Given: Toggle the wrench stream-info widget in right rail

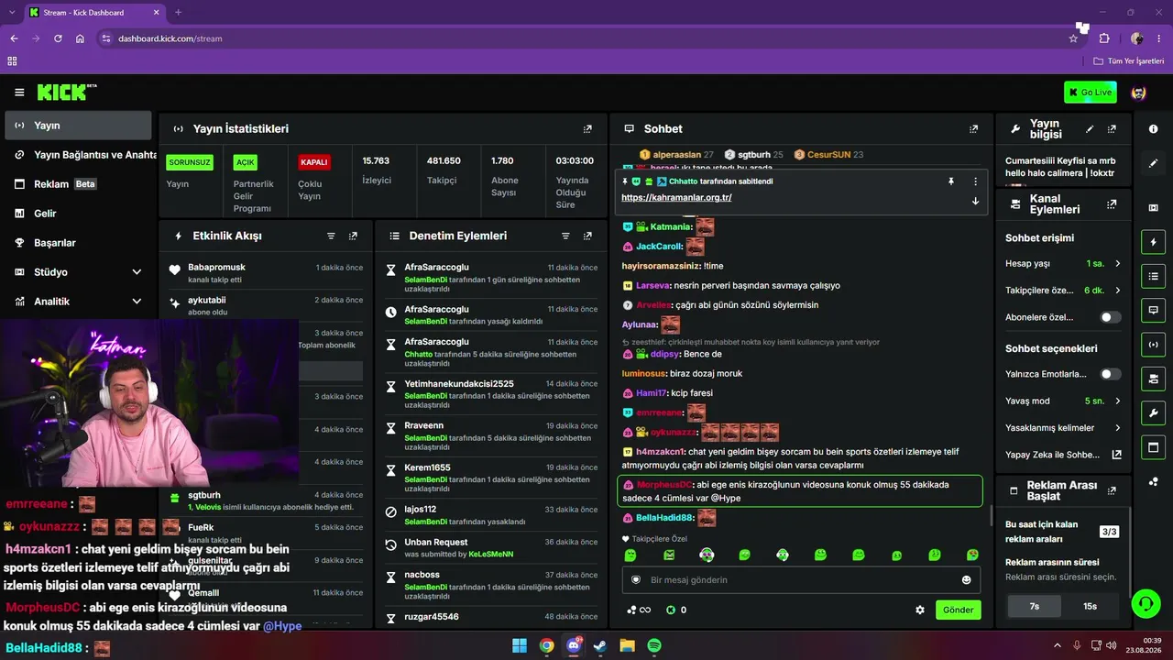Looking at the screenshot, I should coord(1153,412).
